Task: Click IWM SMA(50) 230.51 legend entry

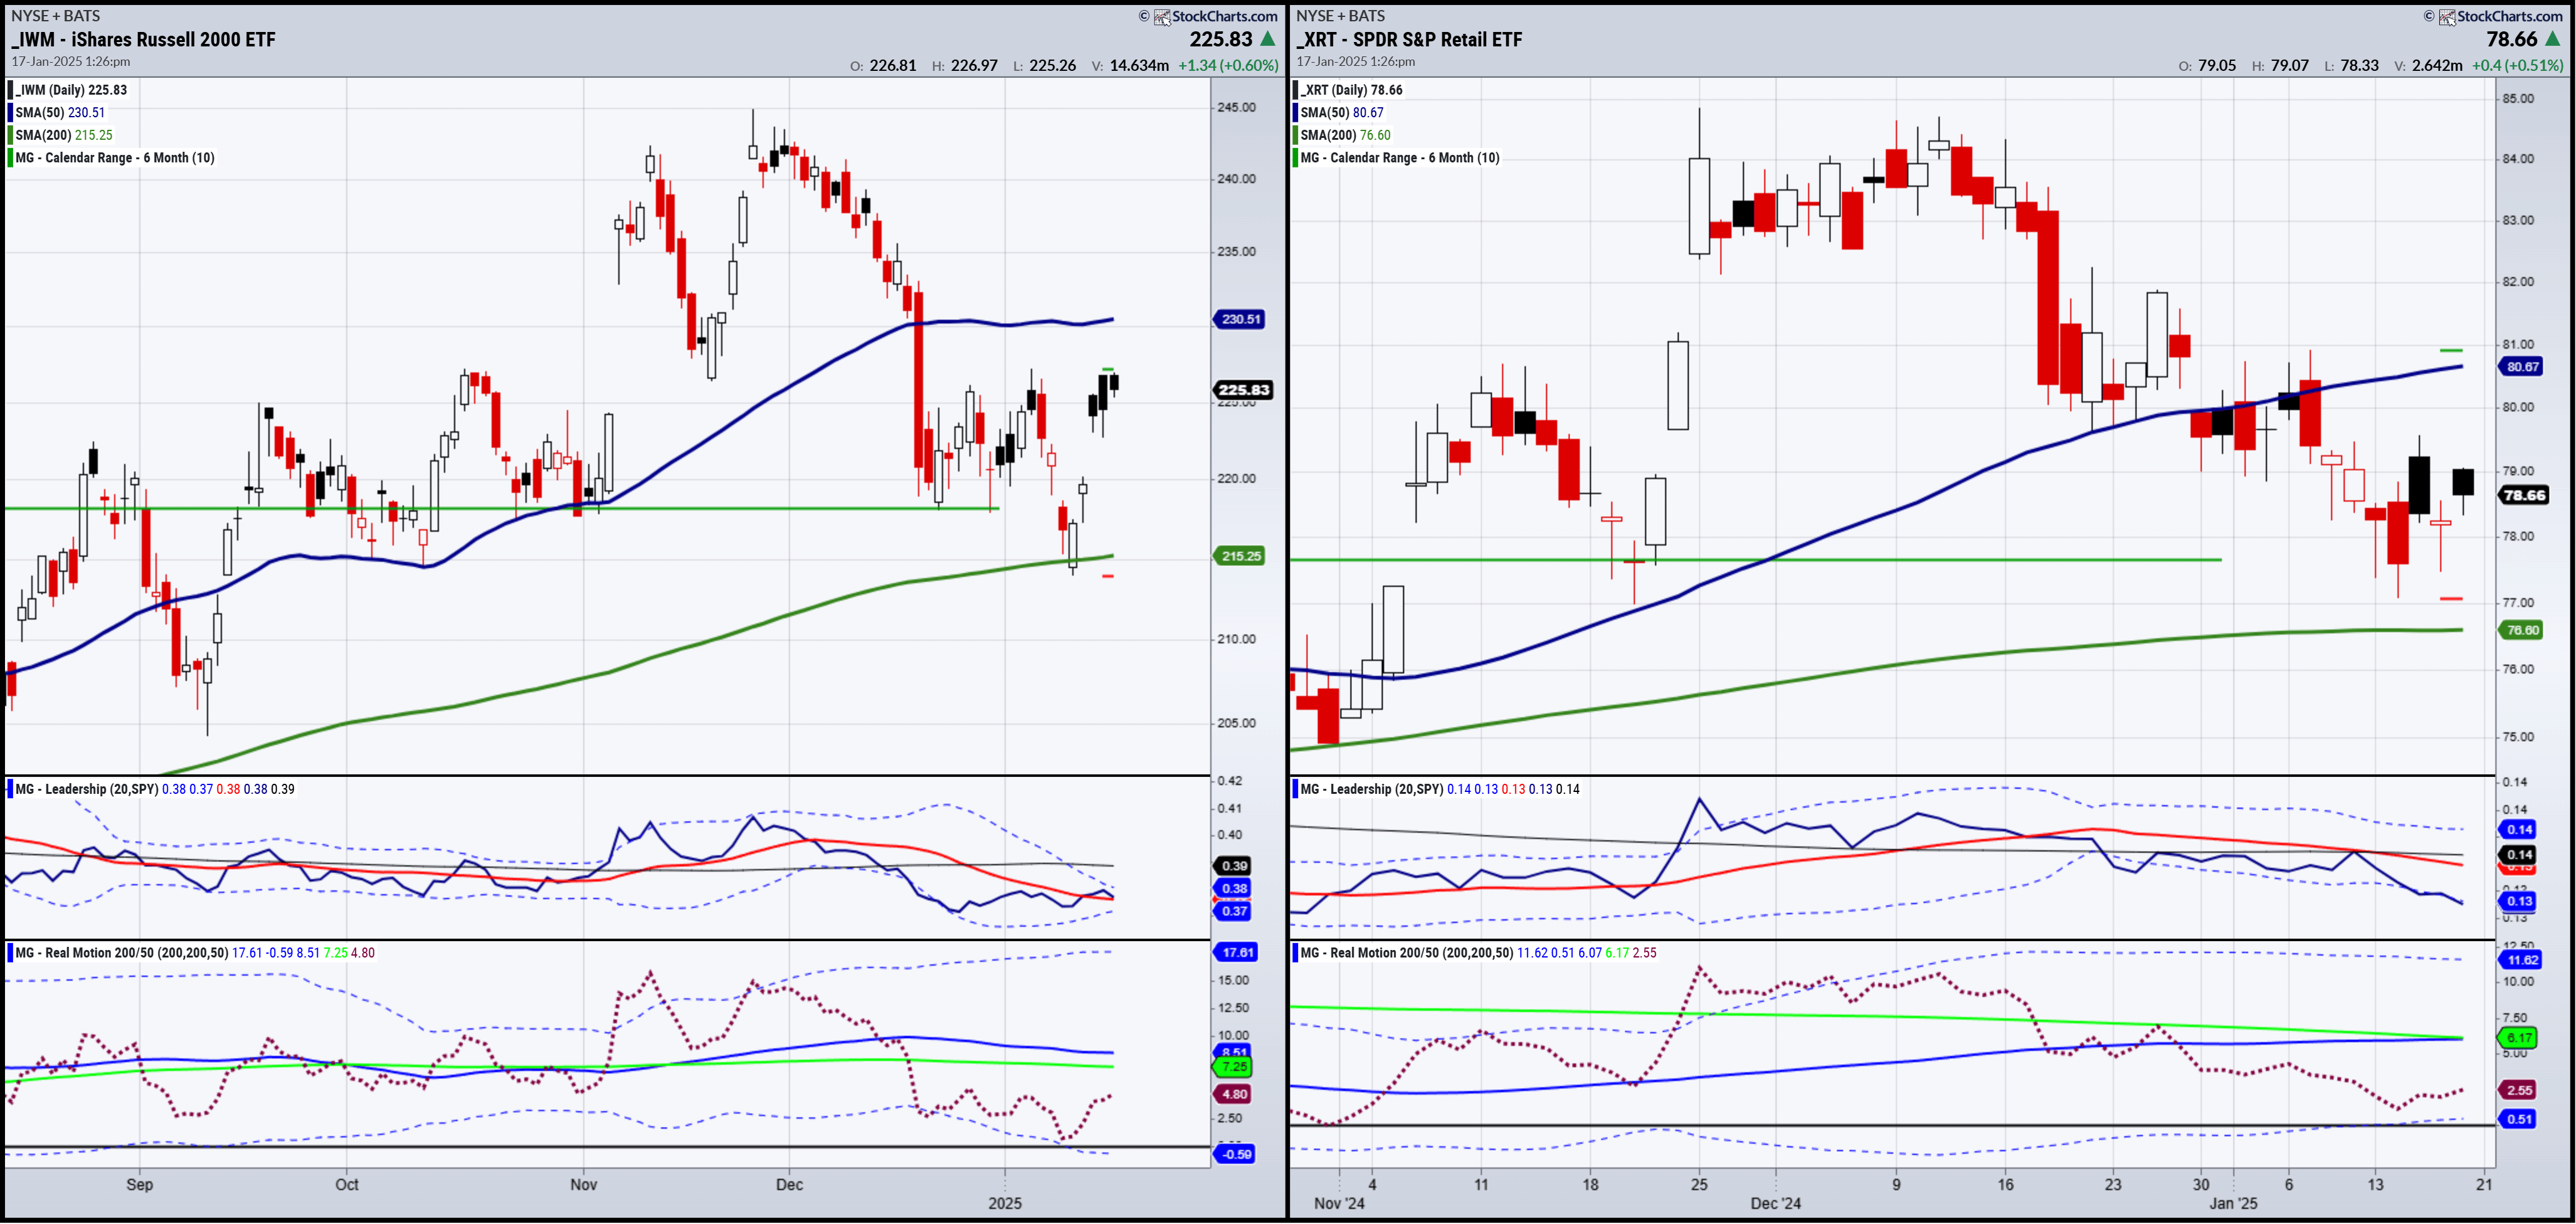Action: coord(58,112)
